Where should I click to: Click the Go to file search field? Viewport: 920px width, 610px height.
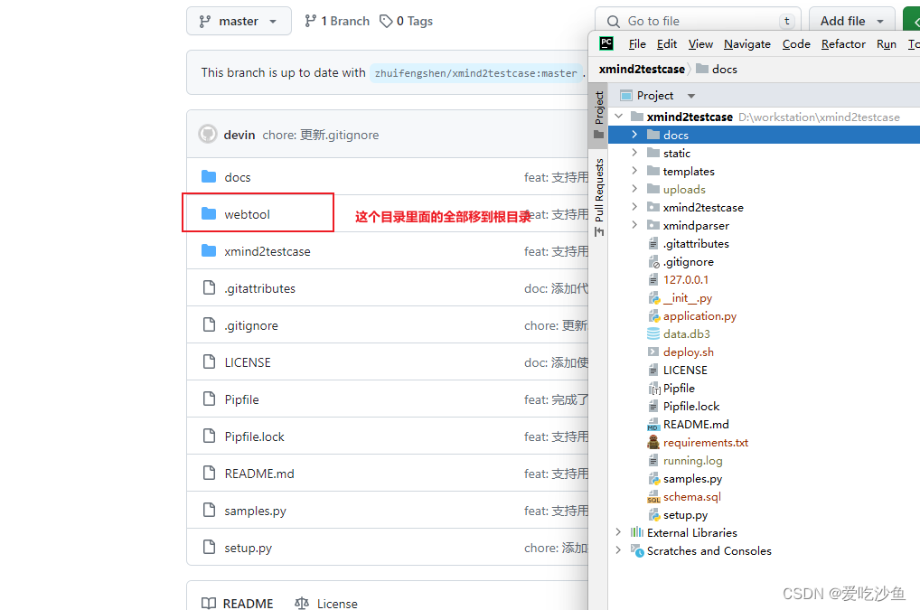(x=698, y=21)
